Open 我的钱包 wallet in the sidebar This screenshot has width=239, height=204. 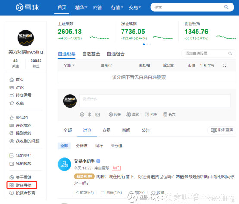point(21,163)
